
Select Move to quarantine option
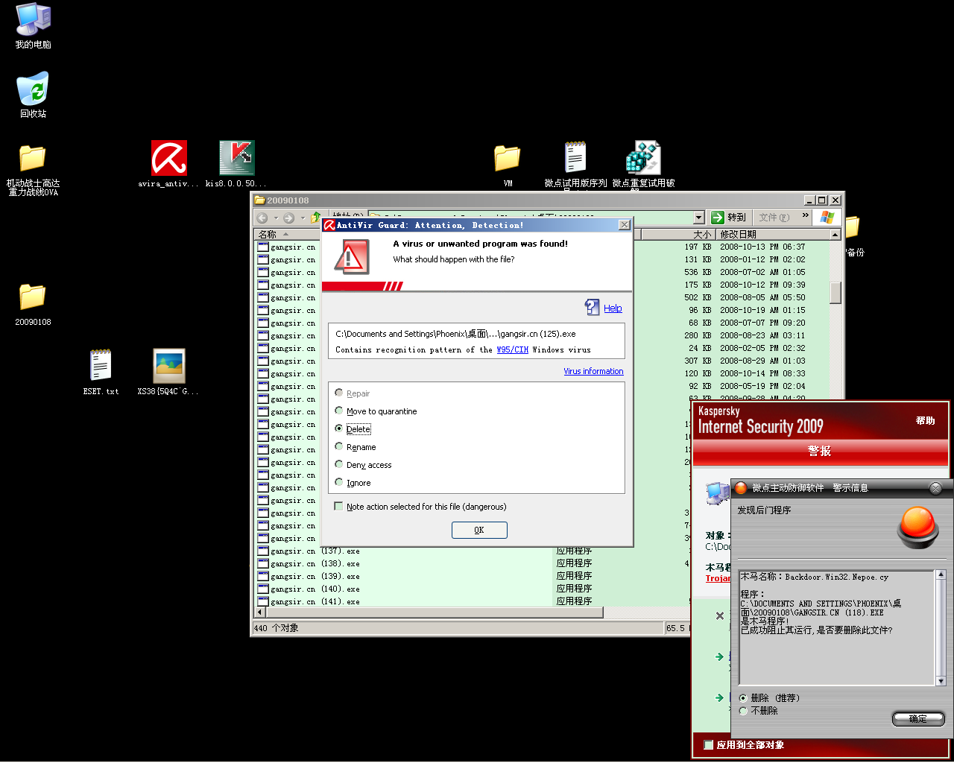339,411
